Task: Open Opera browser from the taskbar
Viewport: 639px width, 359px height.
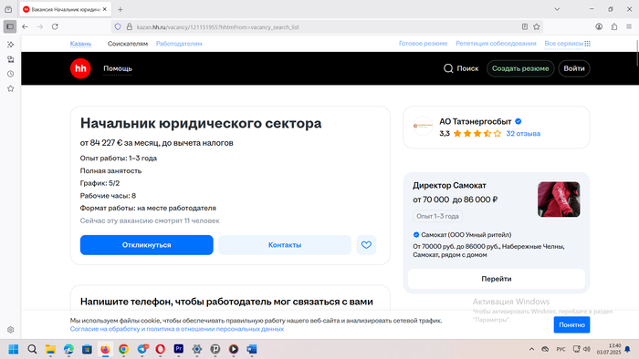Action: pos(160,349)
